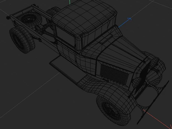Select the spare tire in the truck bed
Image resolution: width=172 pixels, height=129 pixels.
30,19
